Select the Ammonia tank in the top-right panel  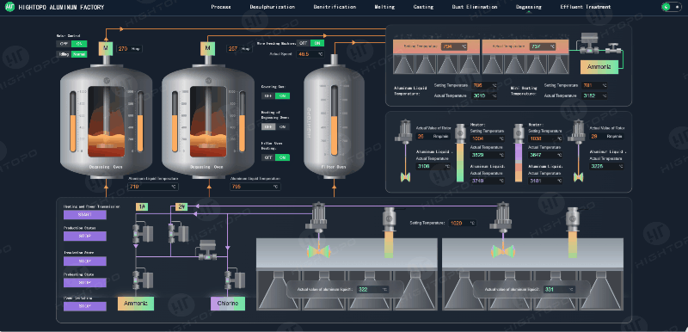(x=599, y=67)
